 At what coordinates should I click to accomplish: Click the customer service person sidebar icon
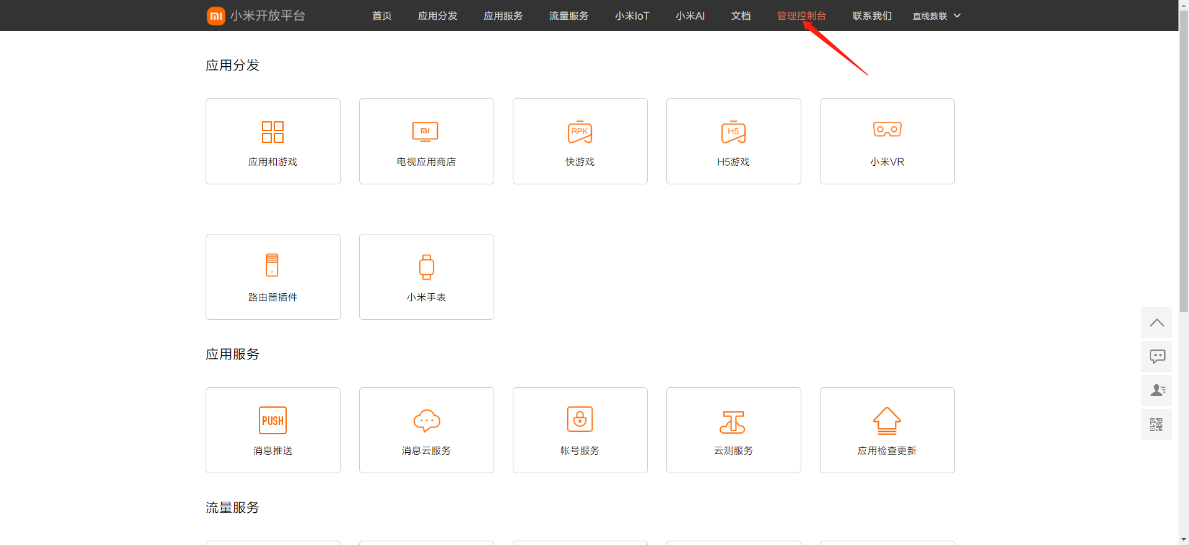[x=1157, y=390]
